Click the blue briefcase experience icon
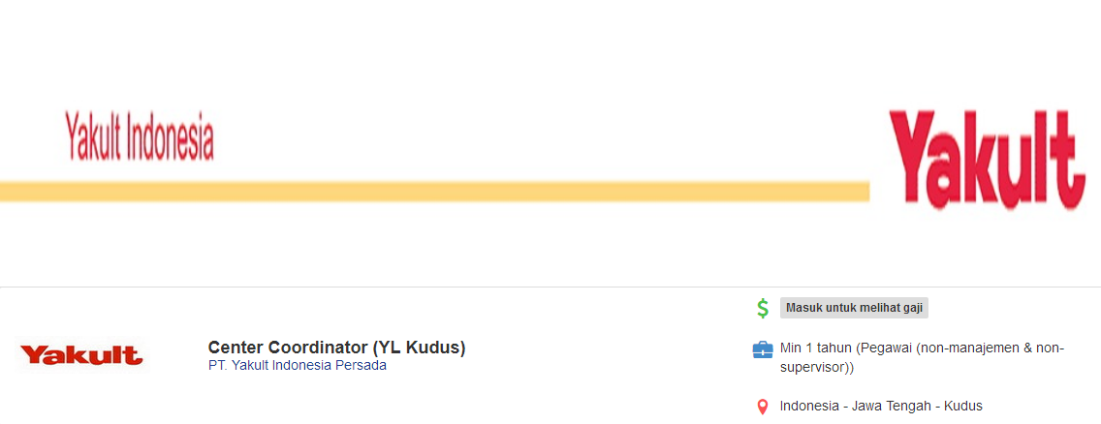Viewport: 1101px width, 424px height. point(763,349)
